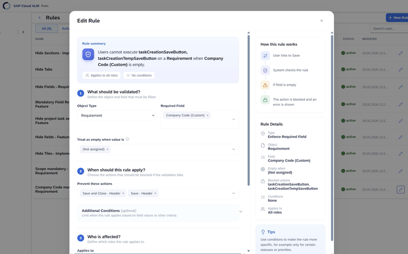Click the info icon beside Treat as empty
The image size is (408, 254).
tap(127, 139)
